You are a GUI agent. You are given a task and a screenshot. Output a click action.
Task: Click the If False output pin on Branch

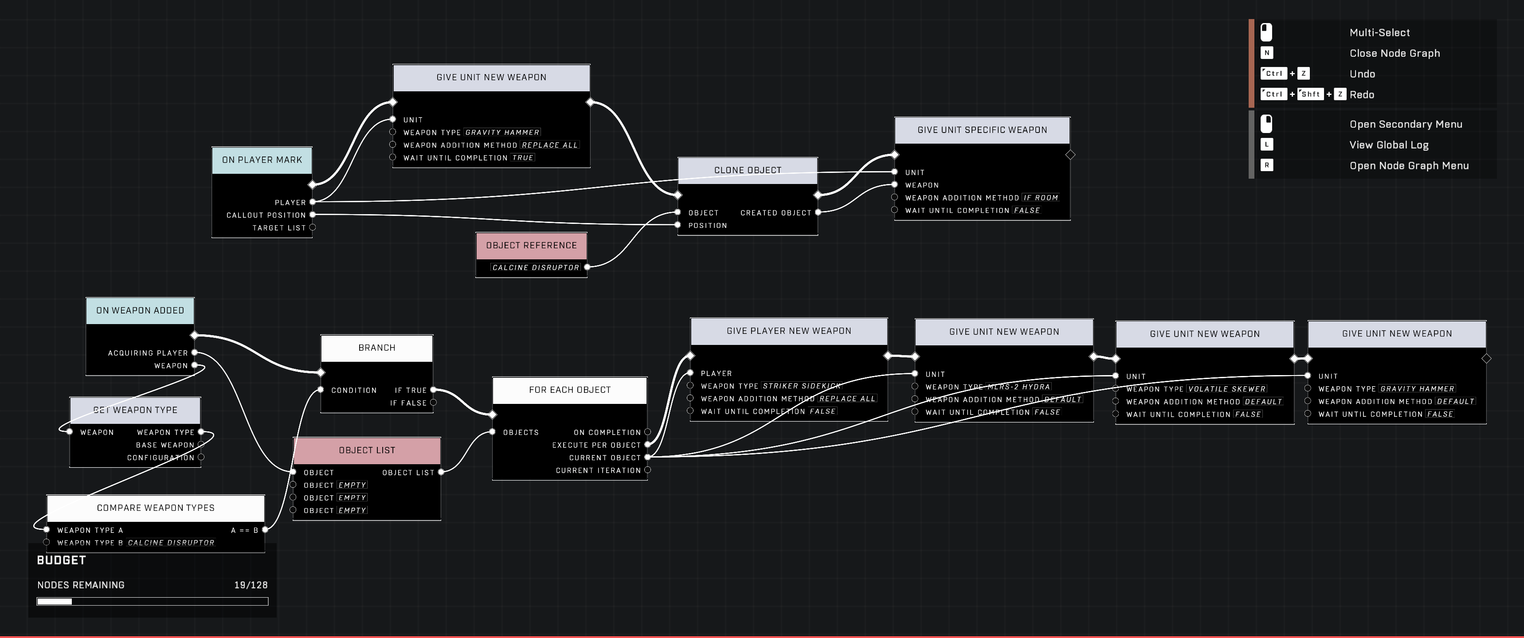(x=433, y=403)
